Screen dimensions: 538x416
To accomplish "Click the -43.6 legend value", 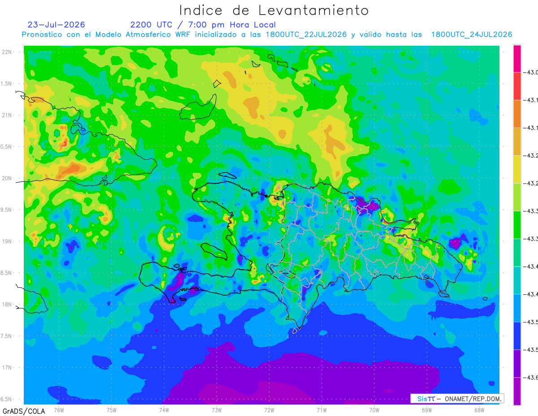I will pyautogui.click(x=531, y=377).
